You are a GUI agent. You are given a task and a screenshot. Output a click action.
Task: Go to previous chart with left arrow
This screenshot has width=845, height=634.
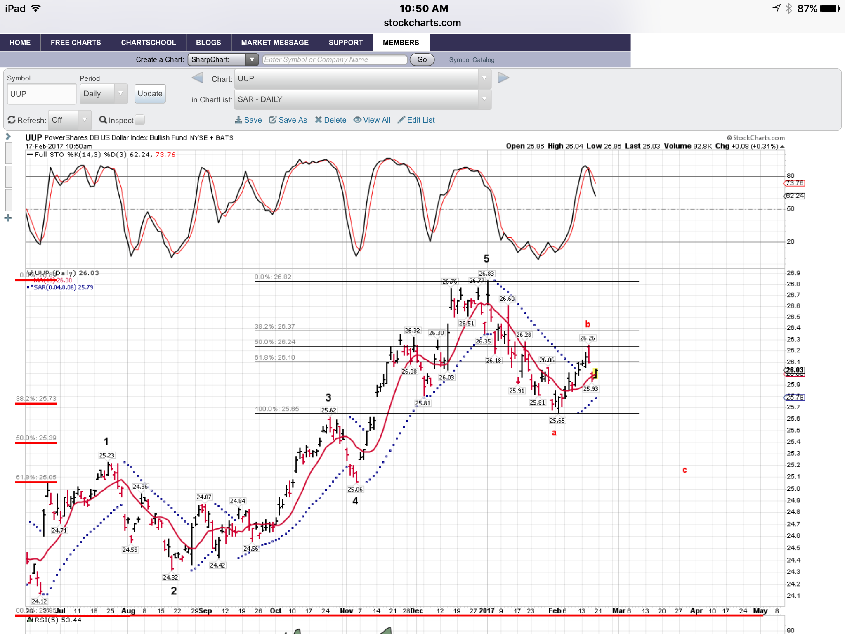point(197,78)
